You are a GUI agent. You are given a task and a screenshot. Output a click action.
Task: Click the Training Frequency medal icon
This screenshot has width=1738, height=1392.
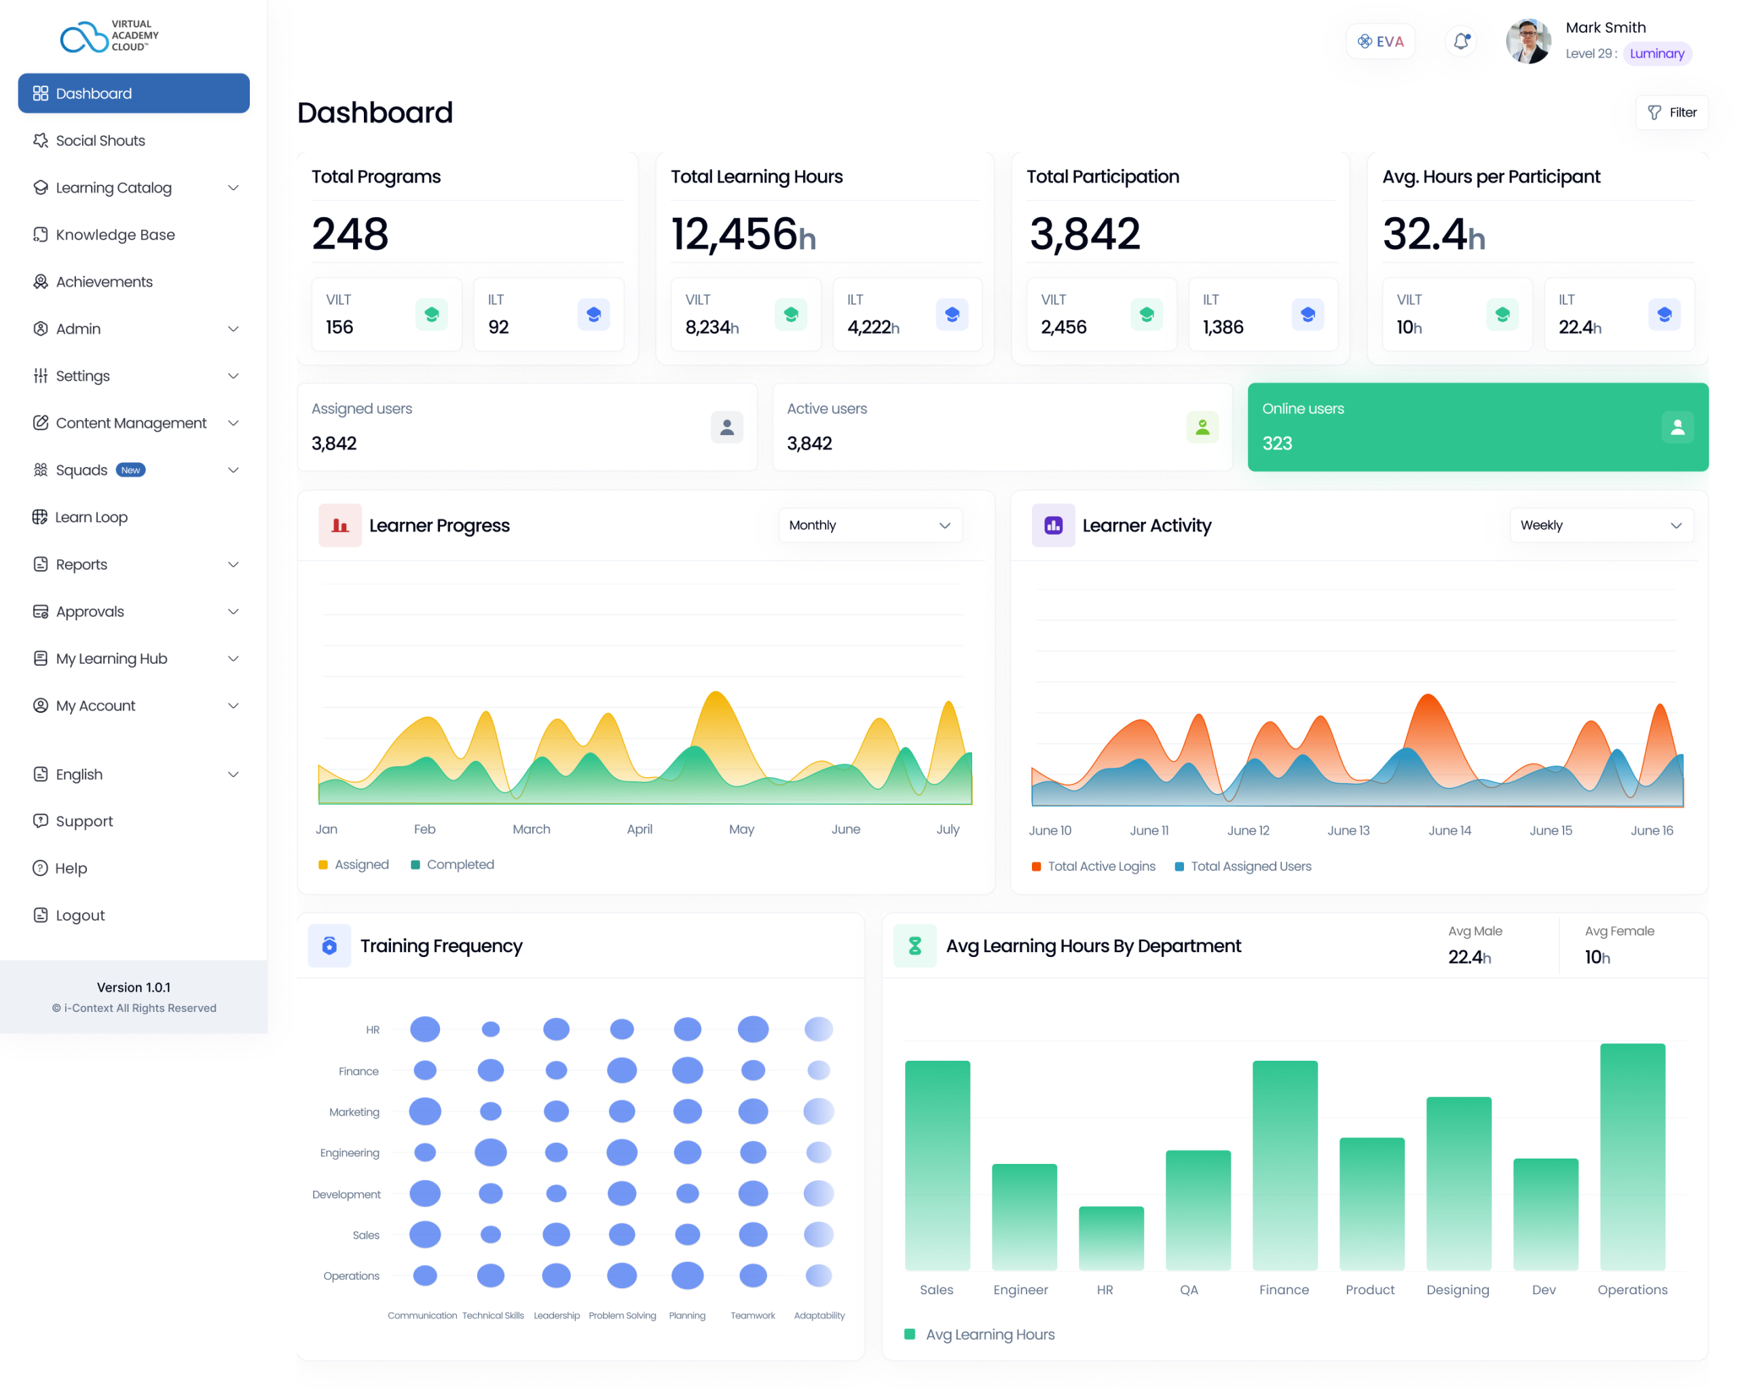329,945
